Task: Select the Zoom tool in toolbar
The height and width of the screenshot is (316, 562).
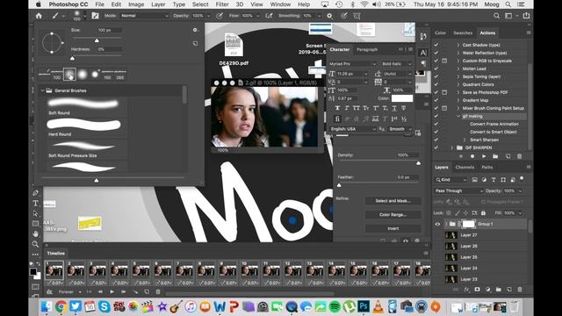Action: (35, 244)
